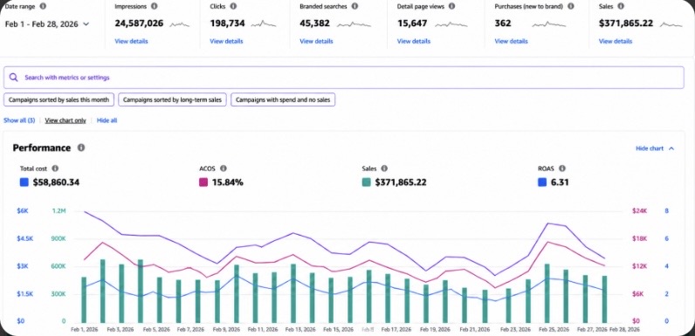Click the Performance heading info icon
Image resolution: width=695 pixels, height=336 pixels.
coord(81,147)
